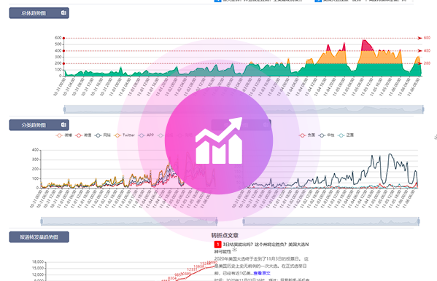Click the red 600 threshold arrow marker
The height and width of the screenshot is (281, 437).
419,38
